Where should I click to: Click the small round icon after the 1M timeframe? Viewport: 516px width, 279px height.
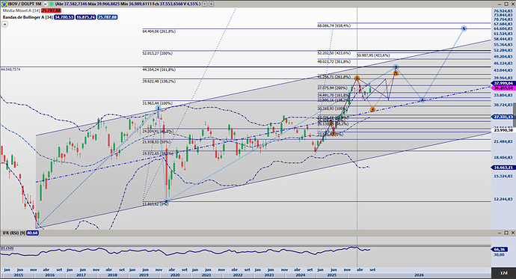[46, 4]
